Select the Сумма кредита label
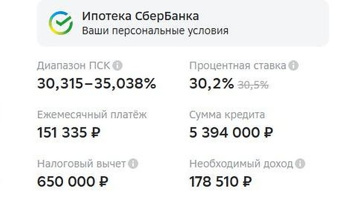The width and height of the screenshot is (362, 203). 227,115
